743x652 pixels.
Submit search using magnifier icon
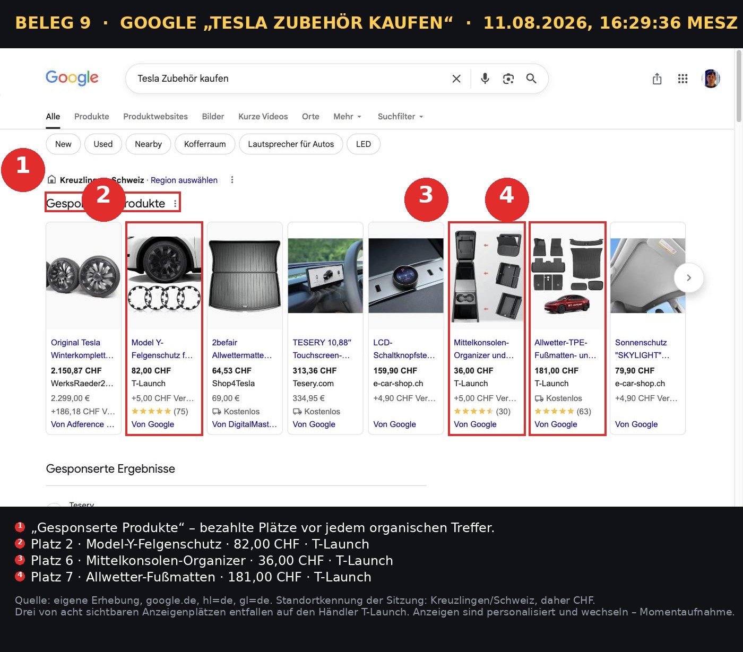coord(531,79)
